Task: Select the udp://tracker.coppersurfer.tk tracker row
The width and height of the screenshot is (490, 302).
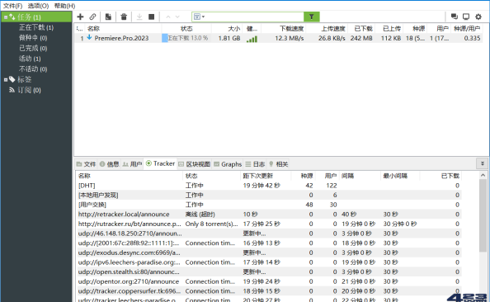Action: click(269, 291)
